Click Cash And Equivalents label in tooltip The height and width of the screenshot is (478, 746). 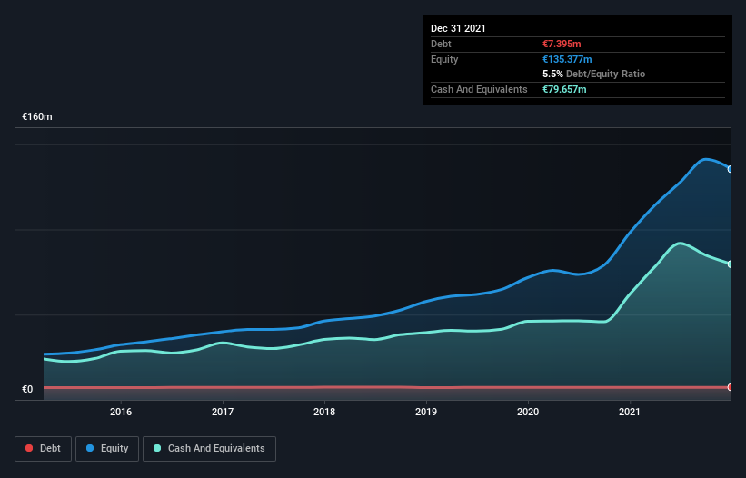tap(479, 89)
